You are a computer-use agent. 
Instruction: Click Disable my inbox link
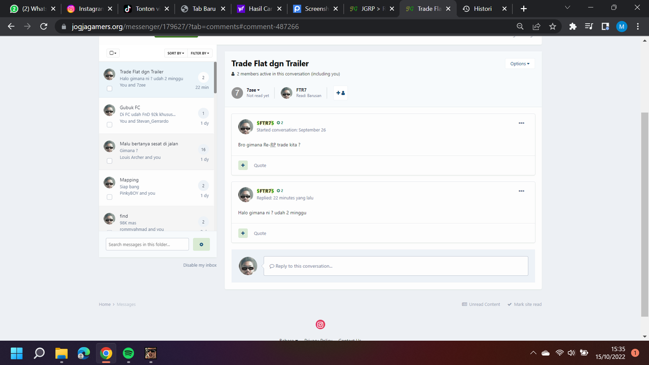(200, 265)
